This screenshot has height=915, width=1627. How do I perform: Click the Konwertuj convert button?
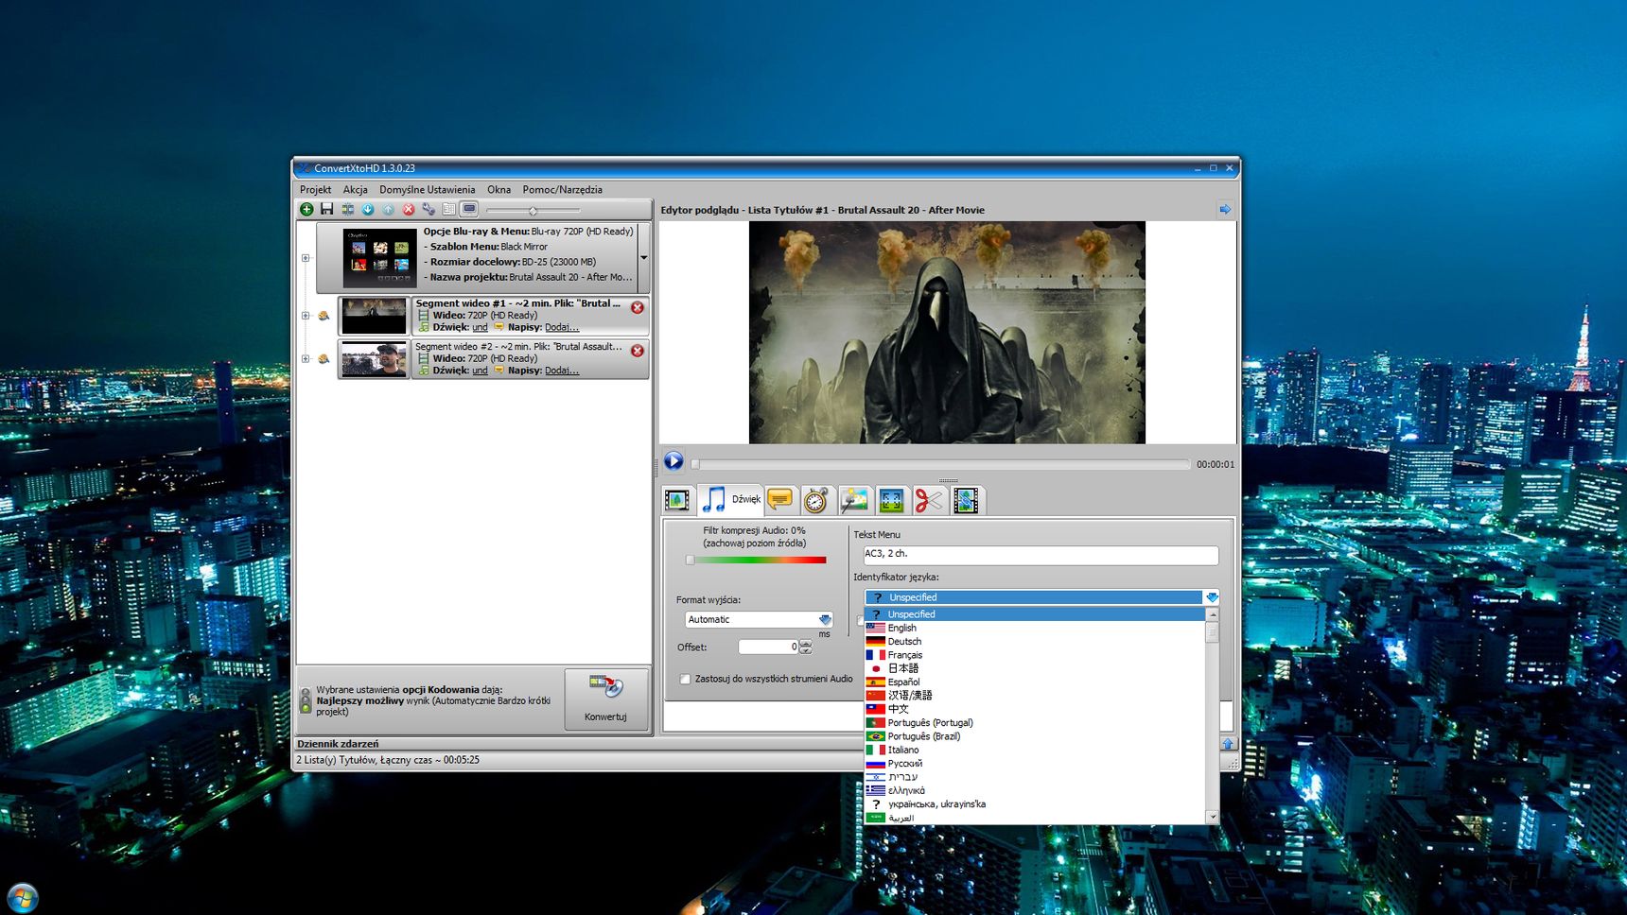(606, 699)
